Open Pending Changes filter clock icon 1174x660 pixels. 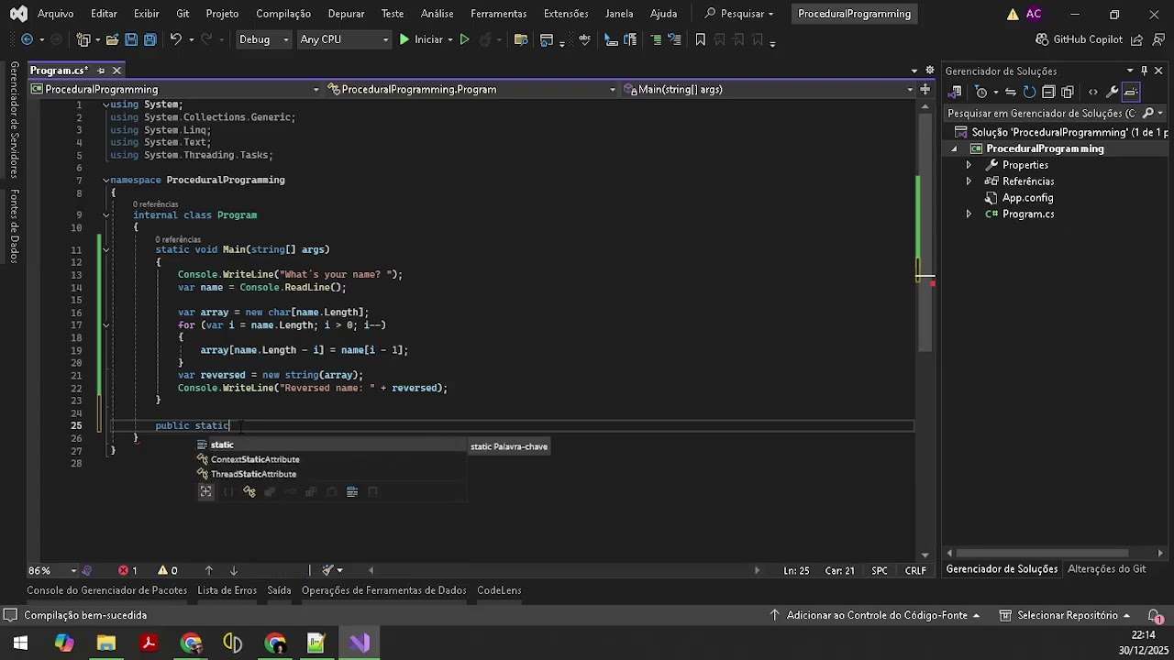981,92
